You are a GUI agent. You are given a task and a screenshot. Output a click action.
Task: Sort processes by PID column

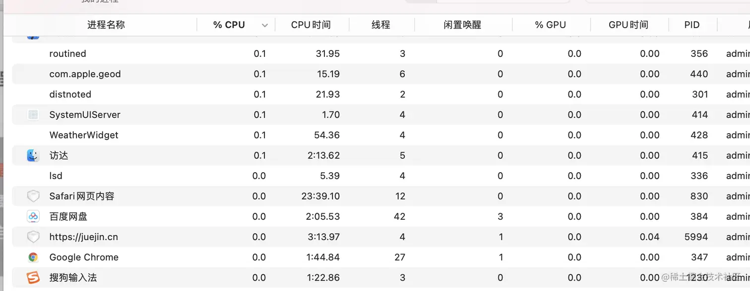coord(691,24)
